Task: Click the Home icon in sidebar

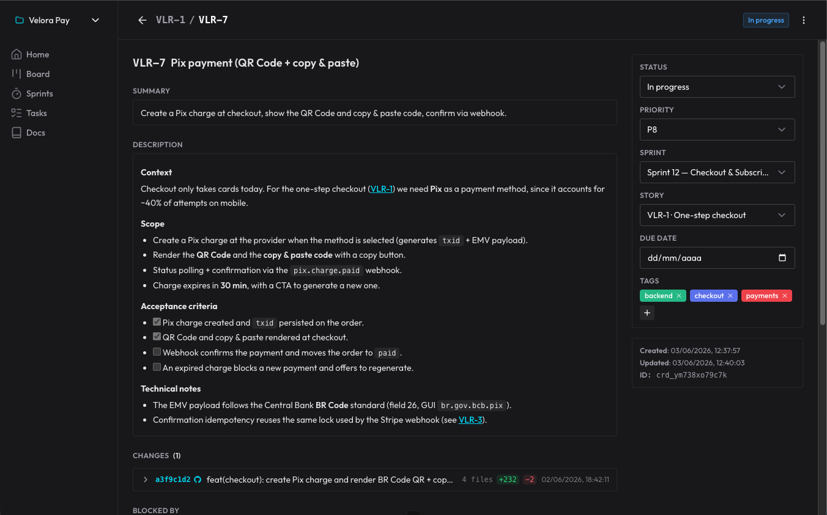Action: point(17,54)
